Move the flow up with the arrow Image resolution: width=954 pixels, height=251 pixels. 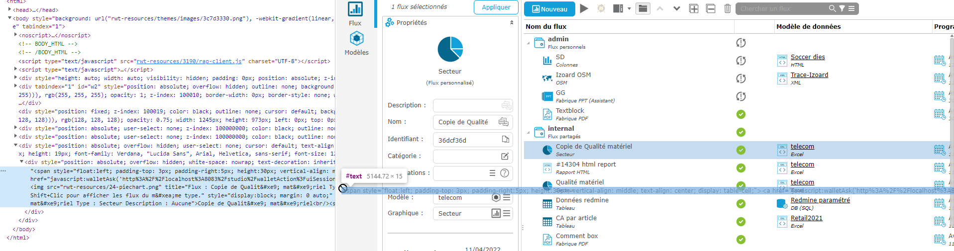click(x=660, y=8)
